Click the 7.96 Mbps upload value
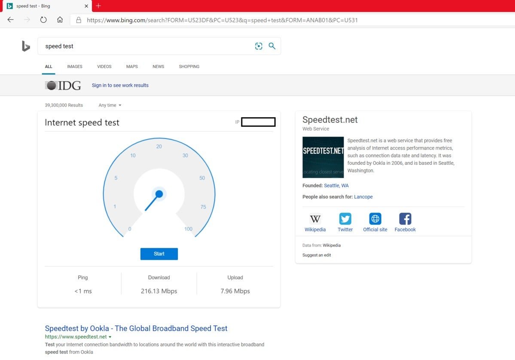Image resolution: width=515 pixels, height=360 pixels. pyautogui.click(x=235, y=291)
